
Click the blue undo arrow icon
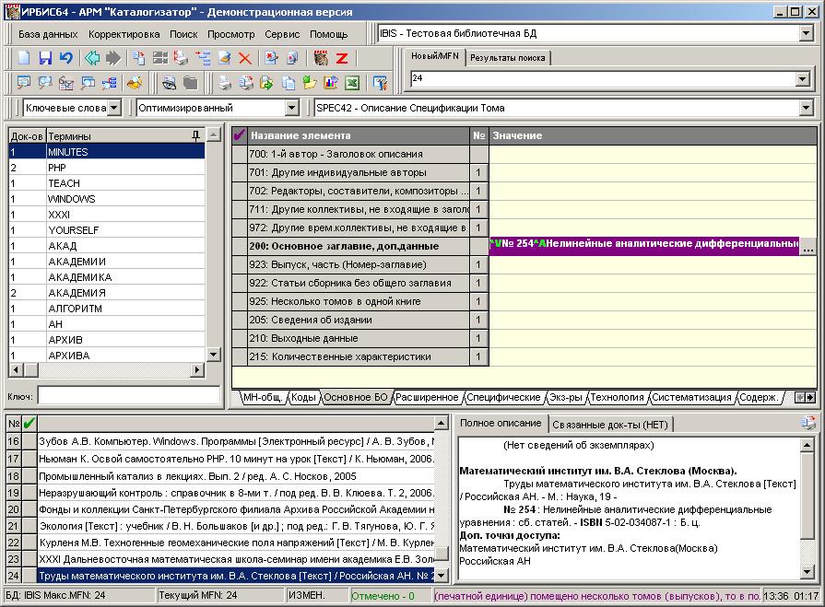pyautogui.click(x=65, y=57)
